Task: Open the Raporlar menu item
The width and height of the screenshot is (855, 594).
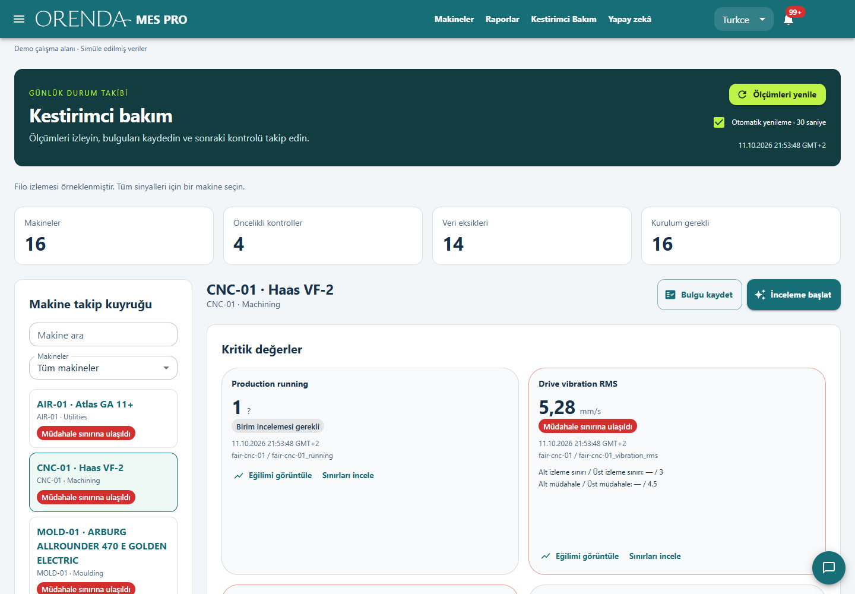Action: click(x=502, y=19)
